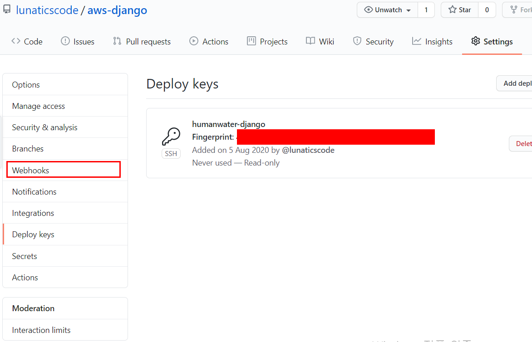The image size is (532, 342).
Task: Open Integrations settings
Action: pyautogui.click(x=65, y=213)
